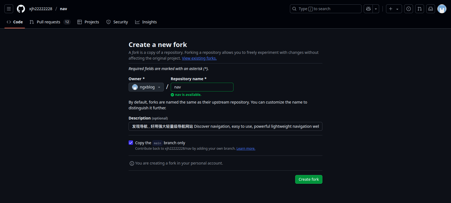Click the plus create-new icon
The image size is (451, 203).
click(390, 9)
